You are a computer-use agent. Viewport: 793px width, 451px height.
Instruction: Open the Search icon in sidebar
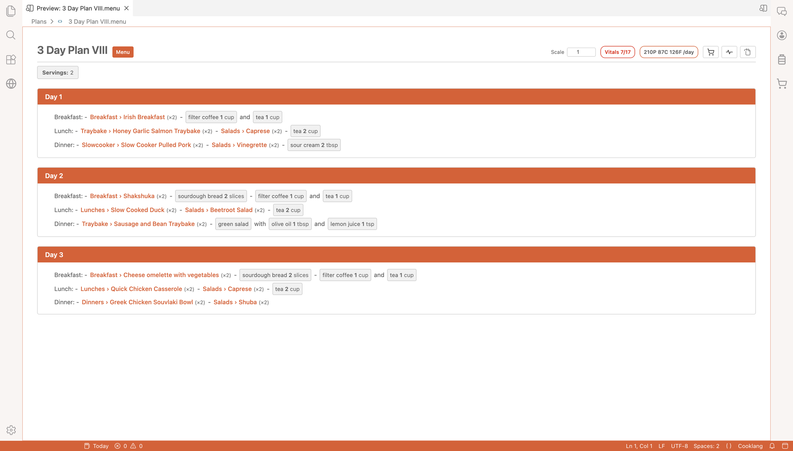(x=11, y=35)
